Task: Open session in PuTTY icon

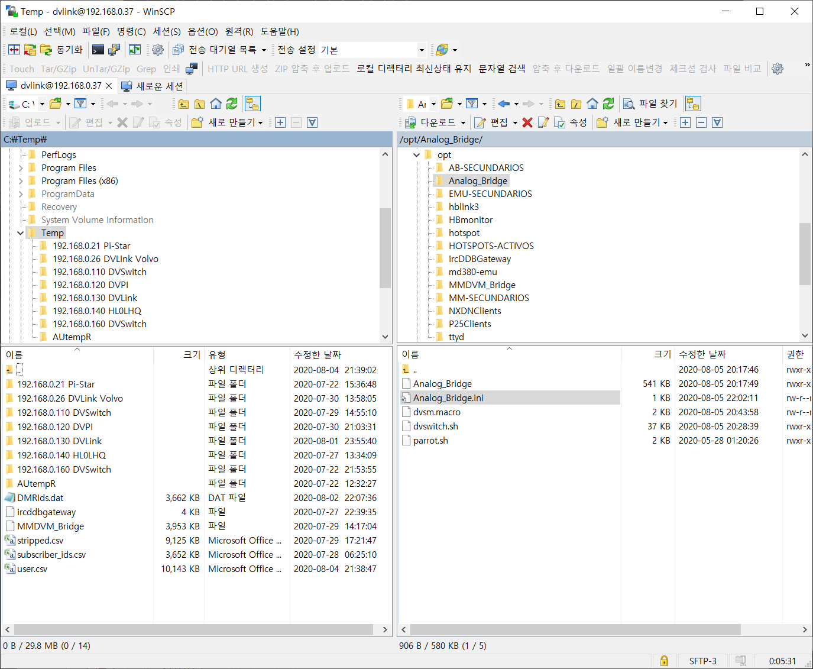Action: [x=114, y=50]
